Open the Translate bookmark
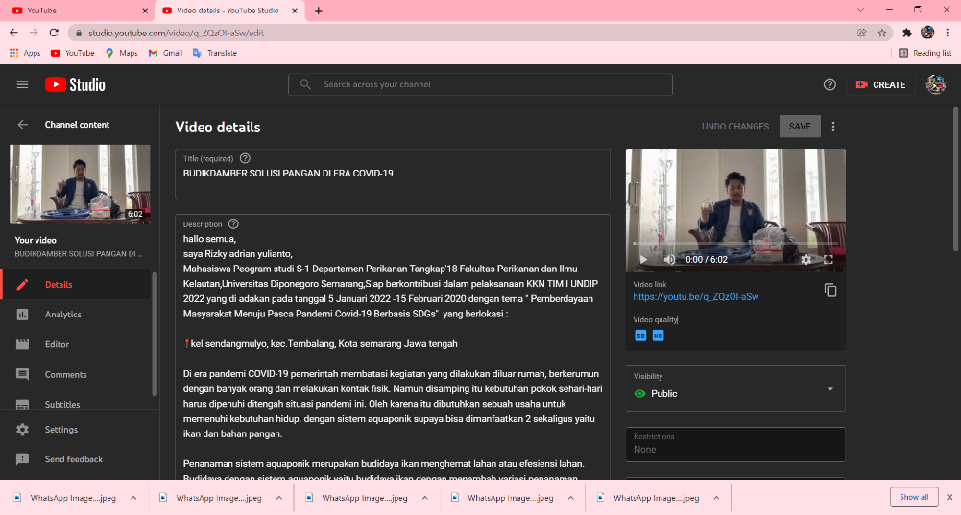The image size is (961, 515). click(214, 53)
